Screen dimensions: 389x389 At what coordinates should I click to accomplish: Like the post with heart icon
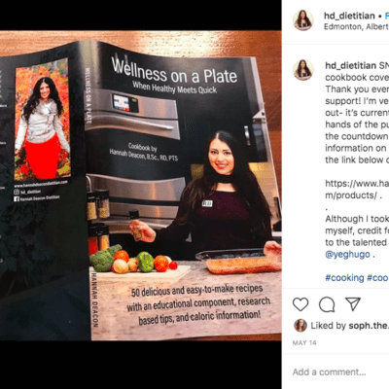click(x=301, y=304)
